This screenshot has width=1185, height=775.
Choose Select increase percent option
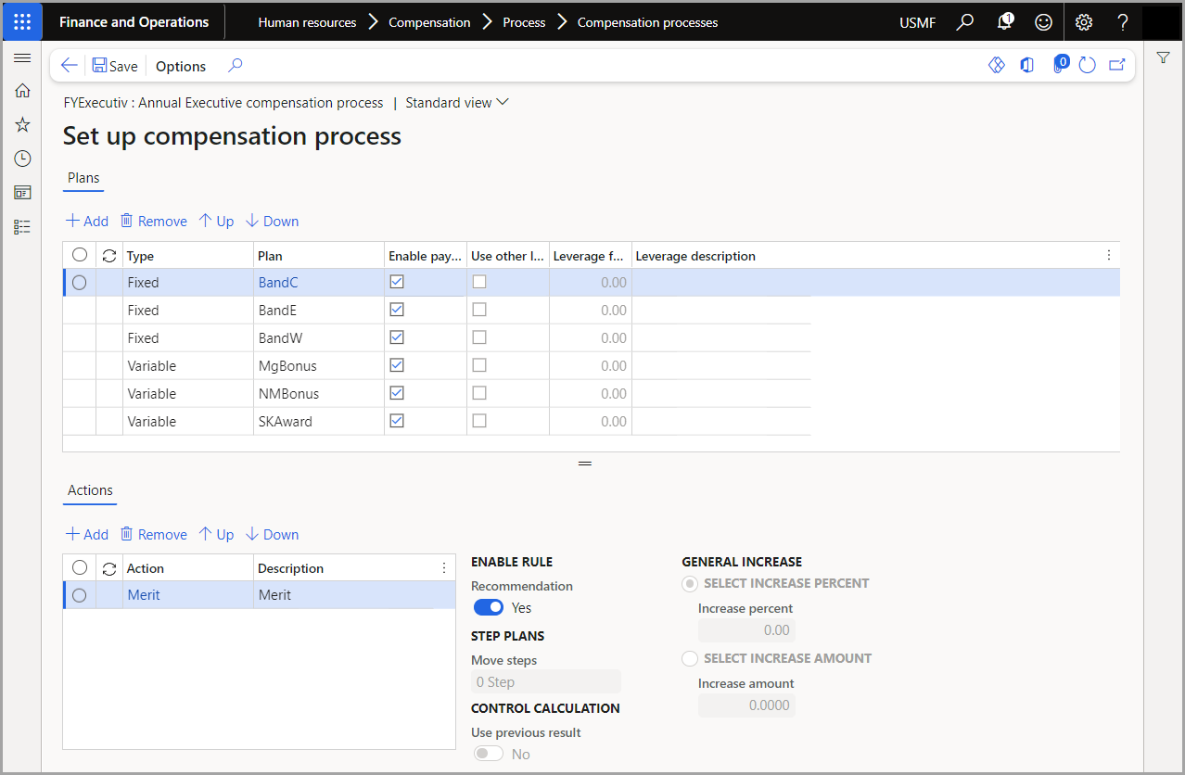click(689, 584)
